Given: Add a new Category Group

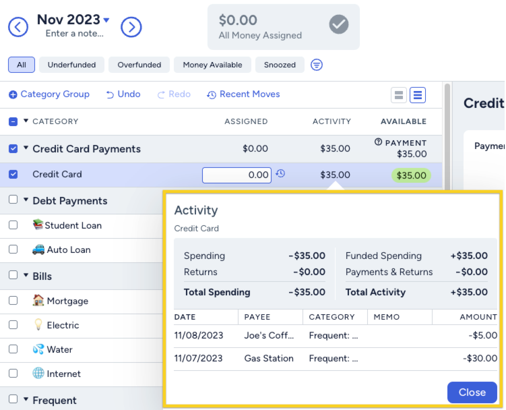Looking at the screenshot, I should coord(49,94).
